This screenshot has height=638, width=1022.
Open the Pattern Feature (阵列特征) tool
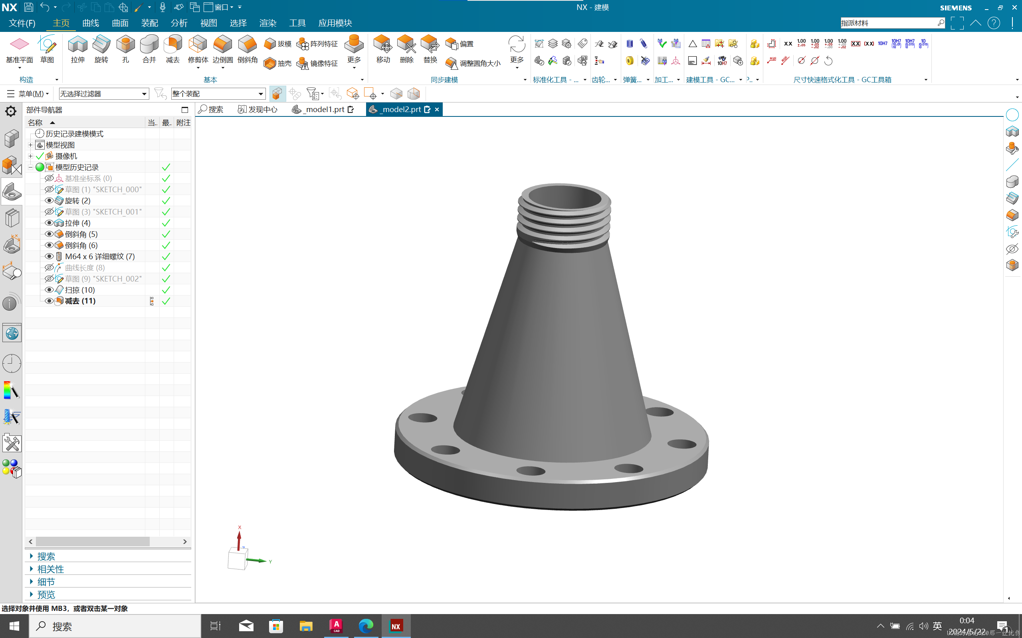point(317,44)
